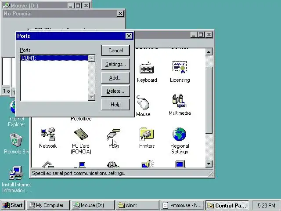This screenshot has height=211, width=281.
Task: Maximize the Mouse (D:) window
Action: tap(78, 6)
